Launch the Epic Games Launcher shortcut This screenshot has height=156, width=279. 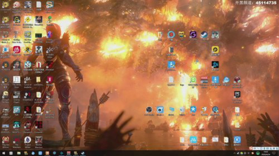pyautogui.click(x=237, y=95)
